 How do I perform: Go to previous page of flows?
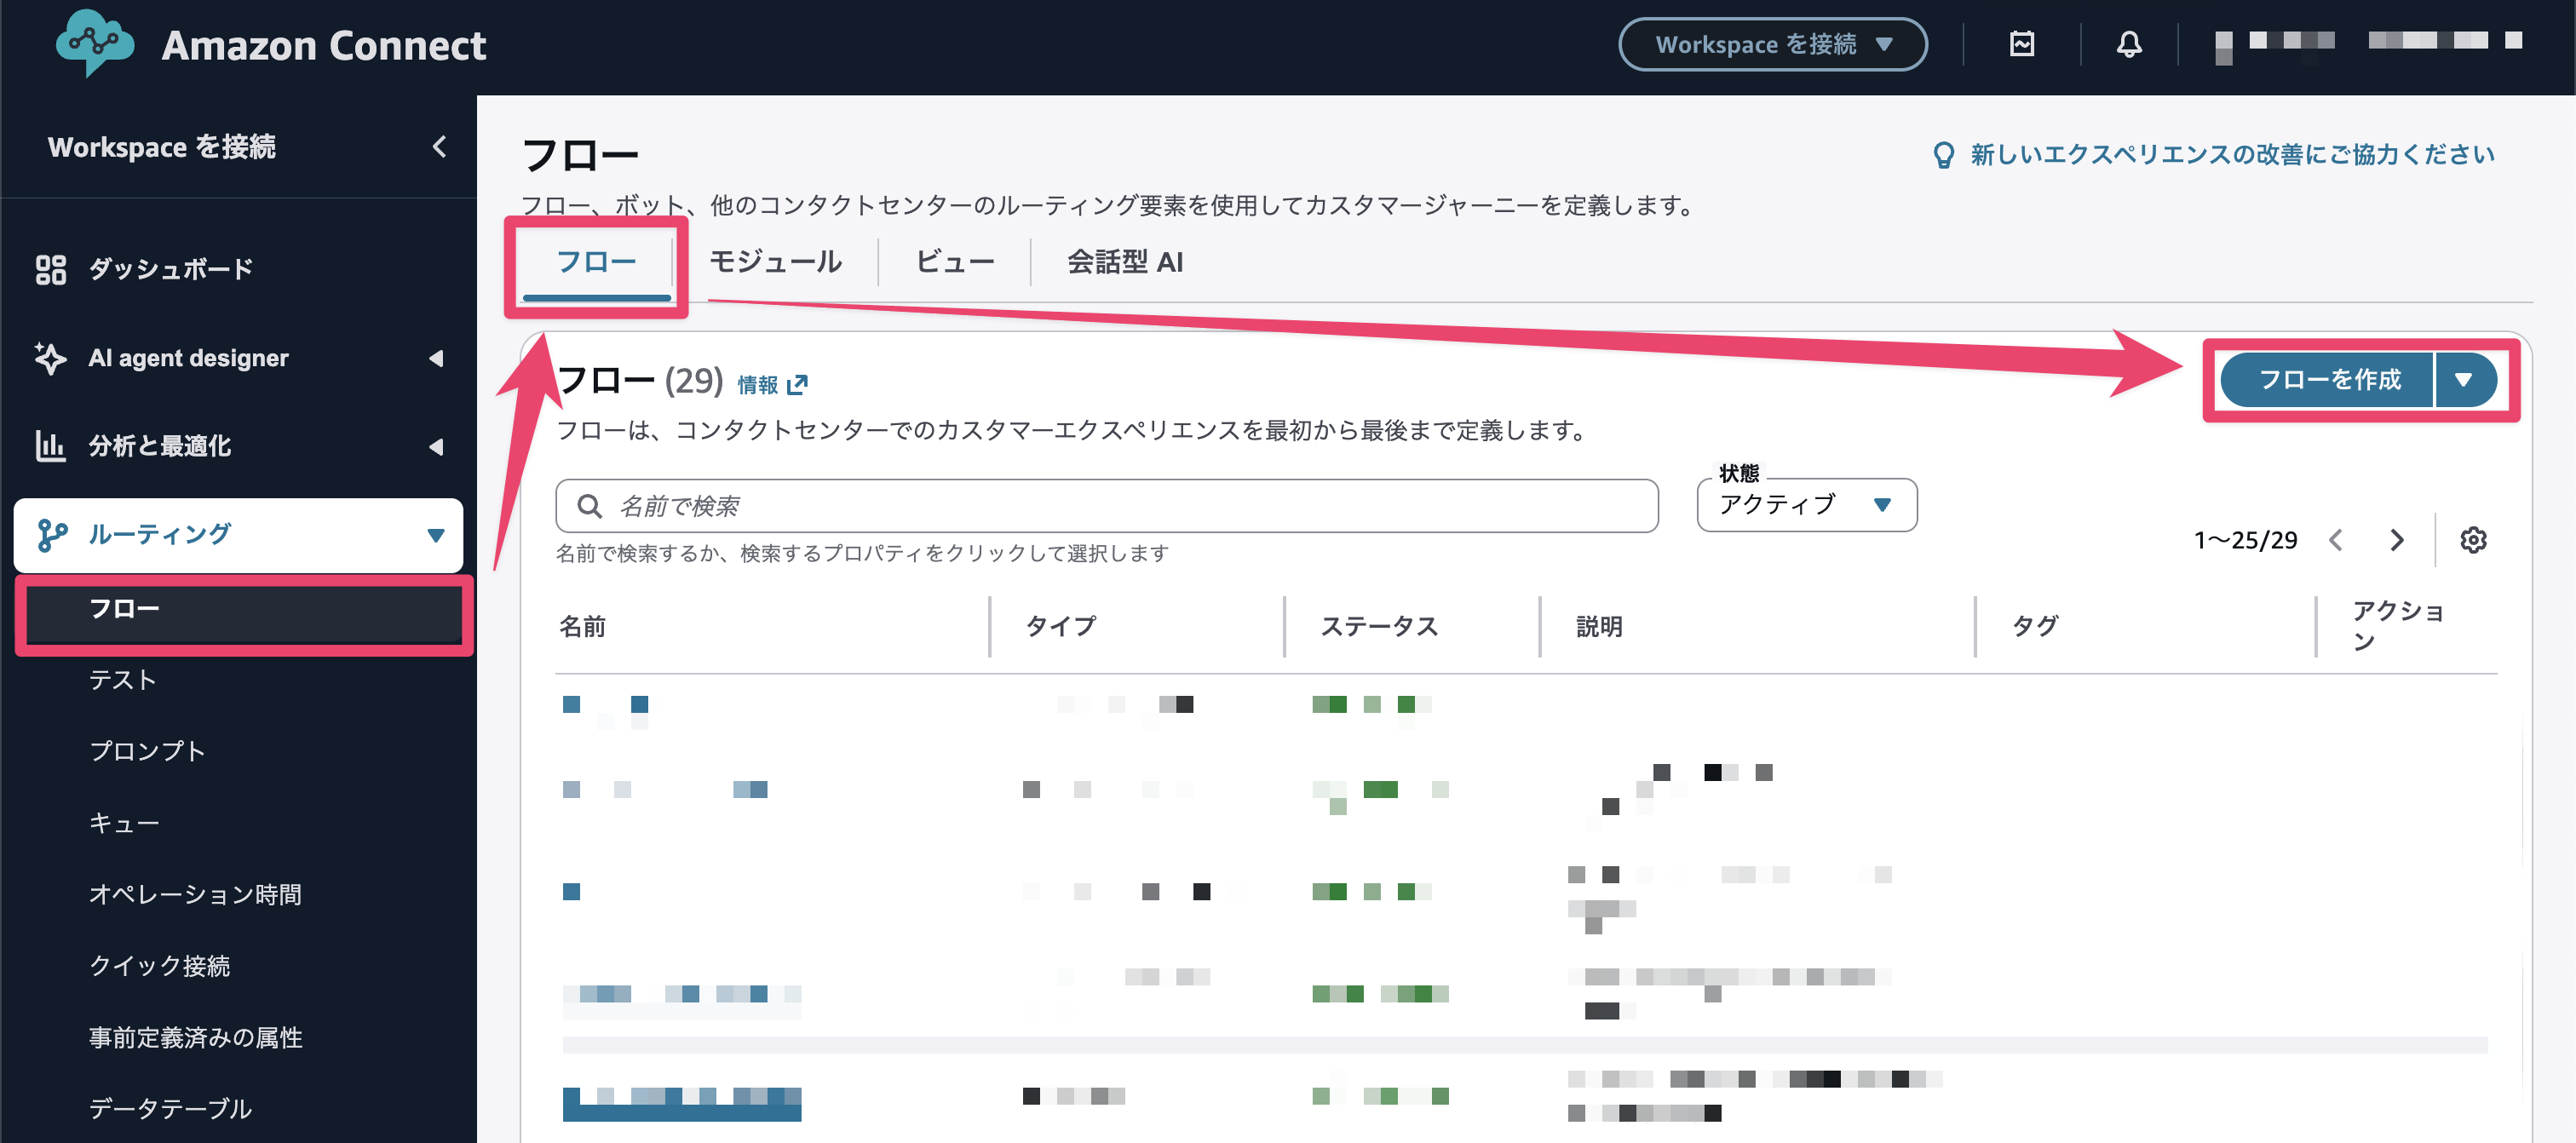coord(2336,540)
